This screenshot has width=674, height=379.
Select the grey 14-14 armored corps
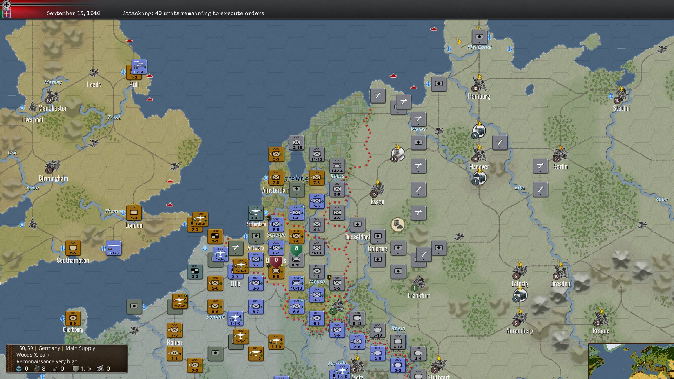[337, 166]
